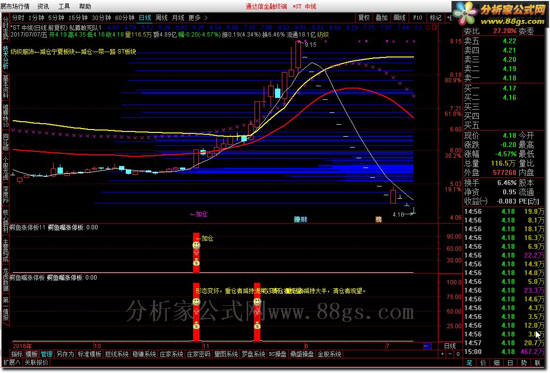550x373 pixels.
Task: Click the 榜 marker on the chart
Action: (378, 219)
